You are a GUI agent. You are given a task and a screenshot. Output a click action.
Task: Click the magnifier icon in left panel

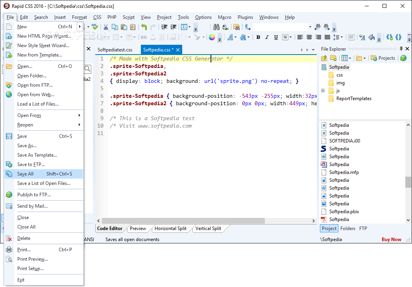coord(87,69)
